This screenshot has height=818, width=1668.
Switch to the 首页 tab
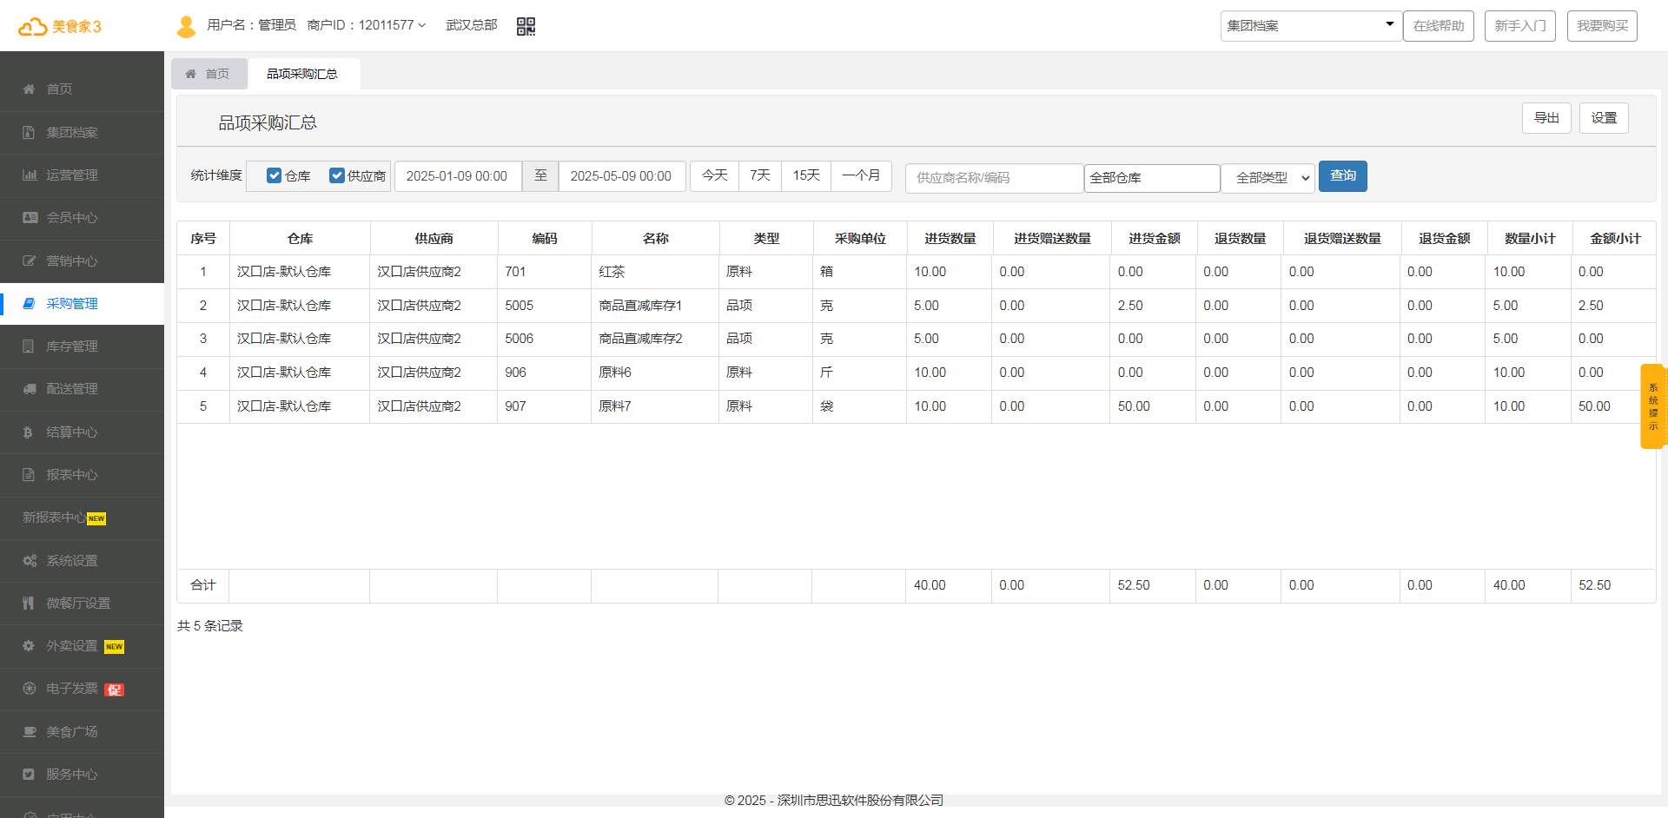[x=209, y=74]
